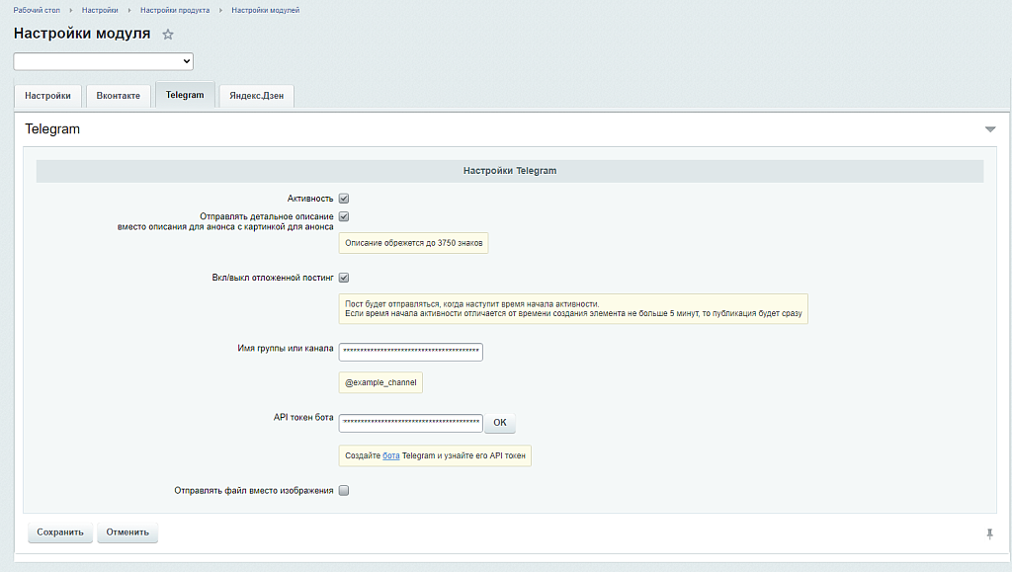Enable Отправлять файл вместо изображения checkbox
This screenshot has width=1012, height=572.
tap(344, 490)
